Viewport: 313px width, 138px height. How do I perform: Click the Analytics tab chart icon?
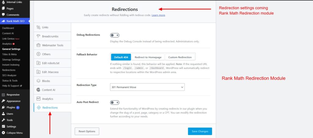pos(39,99)
